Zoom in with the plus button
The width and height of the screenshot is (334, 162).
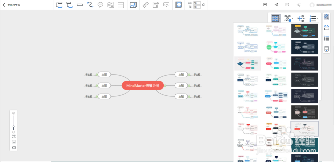click(14, 113)
